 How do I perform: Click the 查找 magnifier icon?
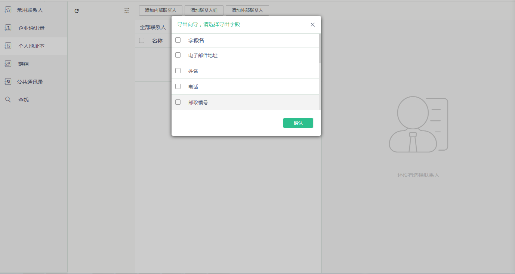[8, 100]
